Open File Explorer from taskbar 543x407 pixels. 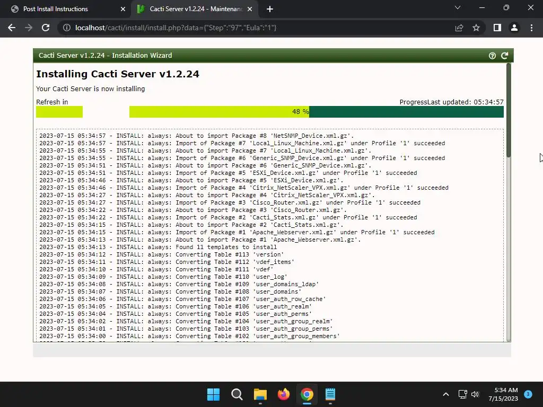pos(260,394)
